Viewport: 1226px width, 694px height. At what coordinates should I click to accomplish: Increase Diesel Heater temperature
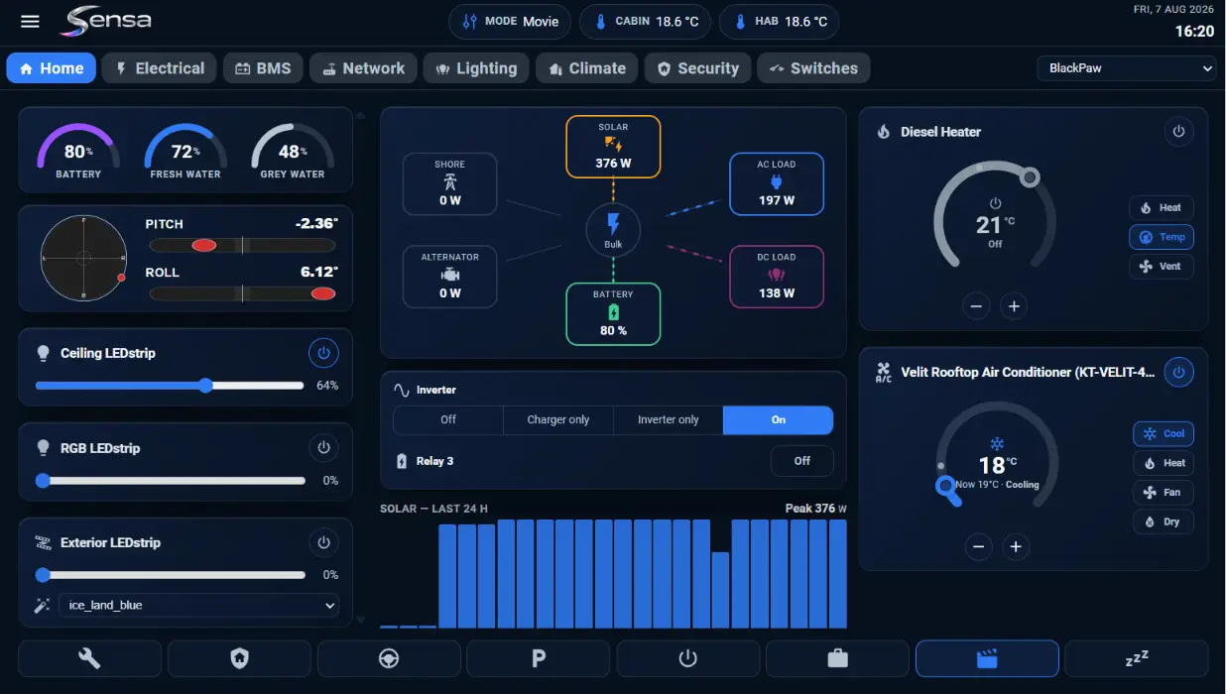click(1014, 306)
